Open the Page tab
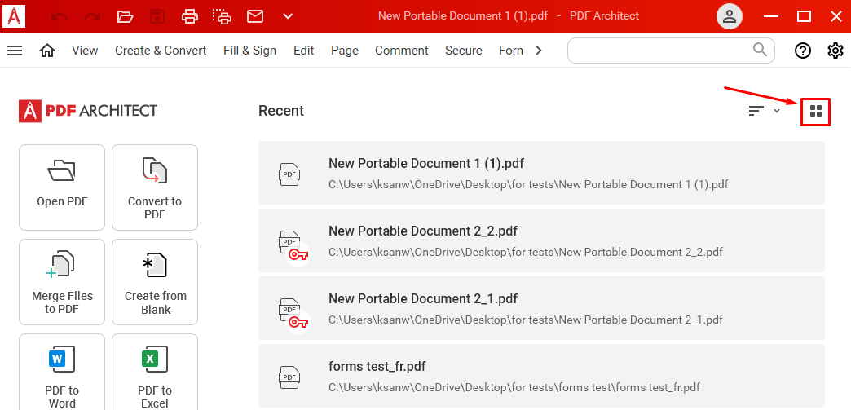Screen dimensions: 851x410 [345, 51]
